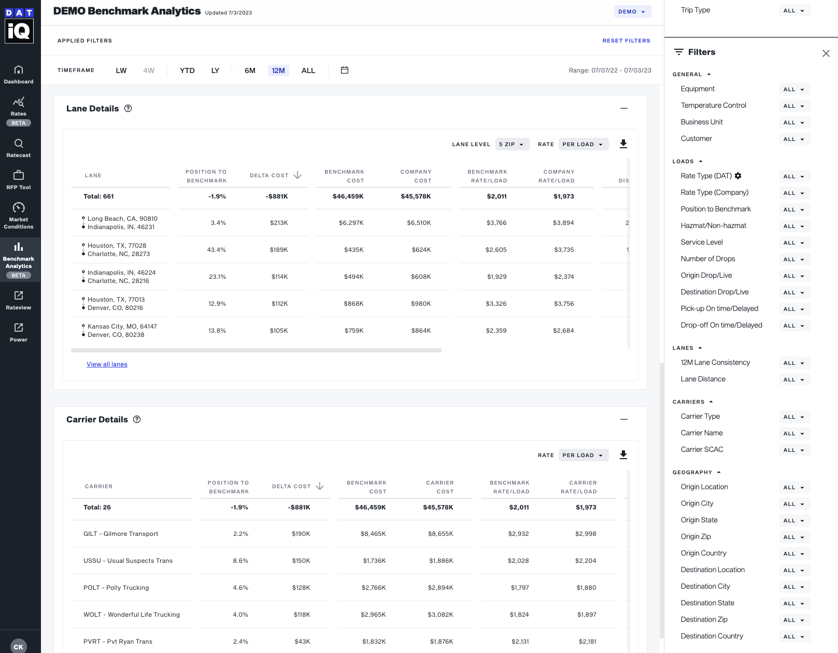Open Ratecast from the sidebar
The width and height of the screenshot is (838, 653).
pyautogui.click(x=19, y=149)
